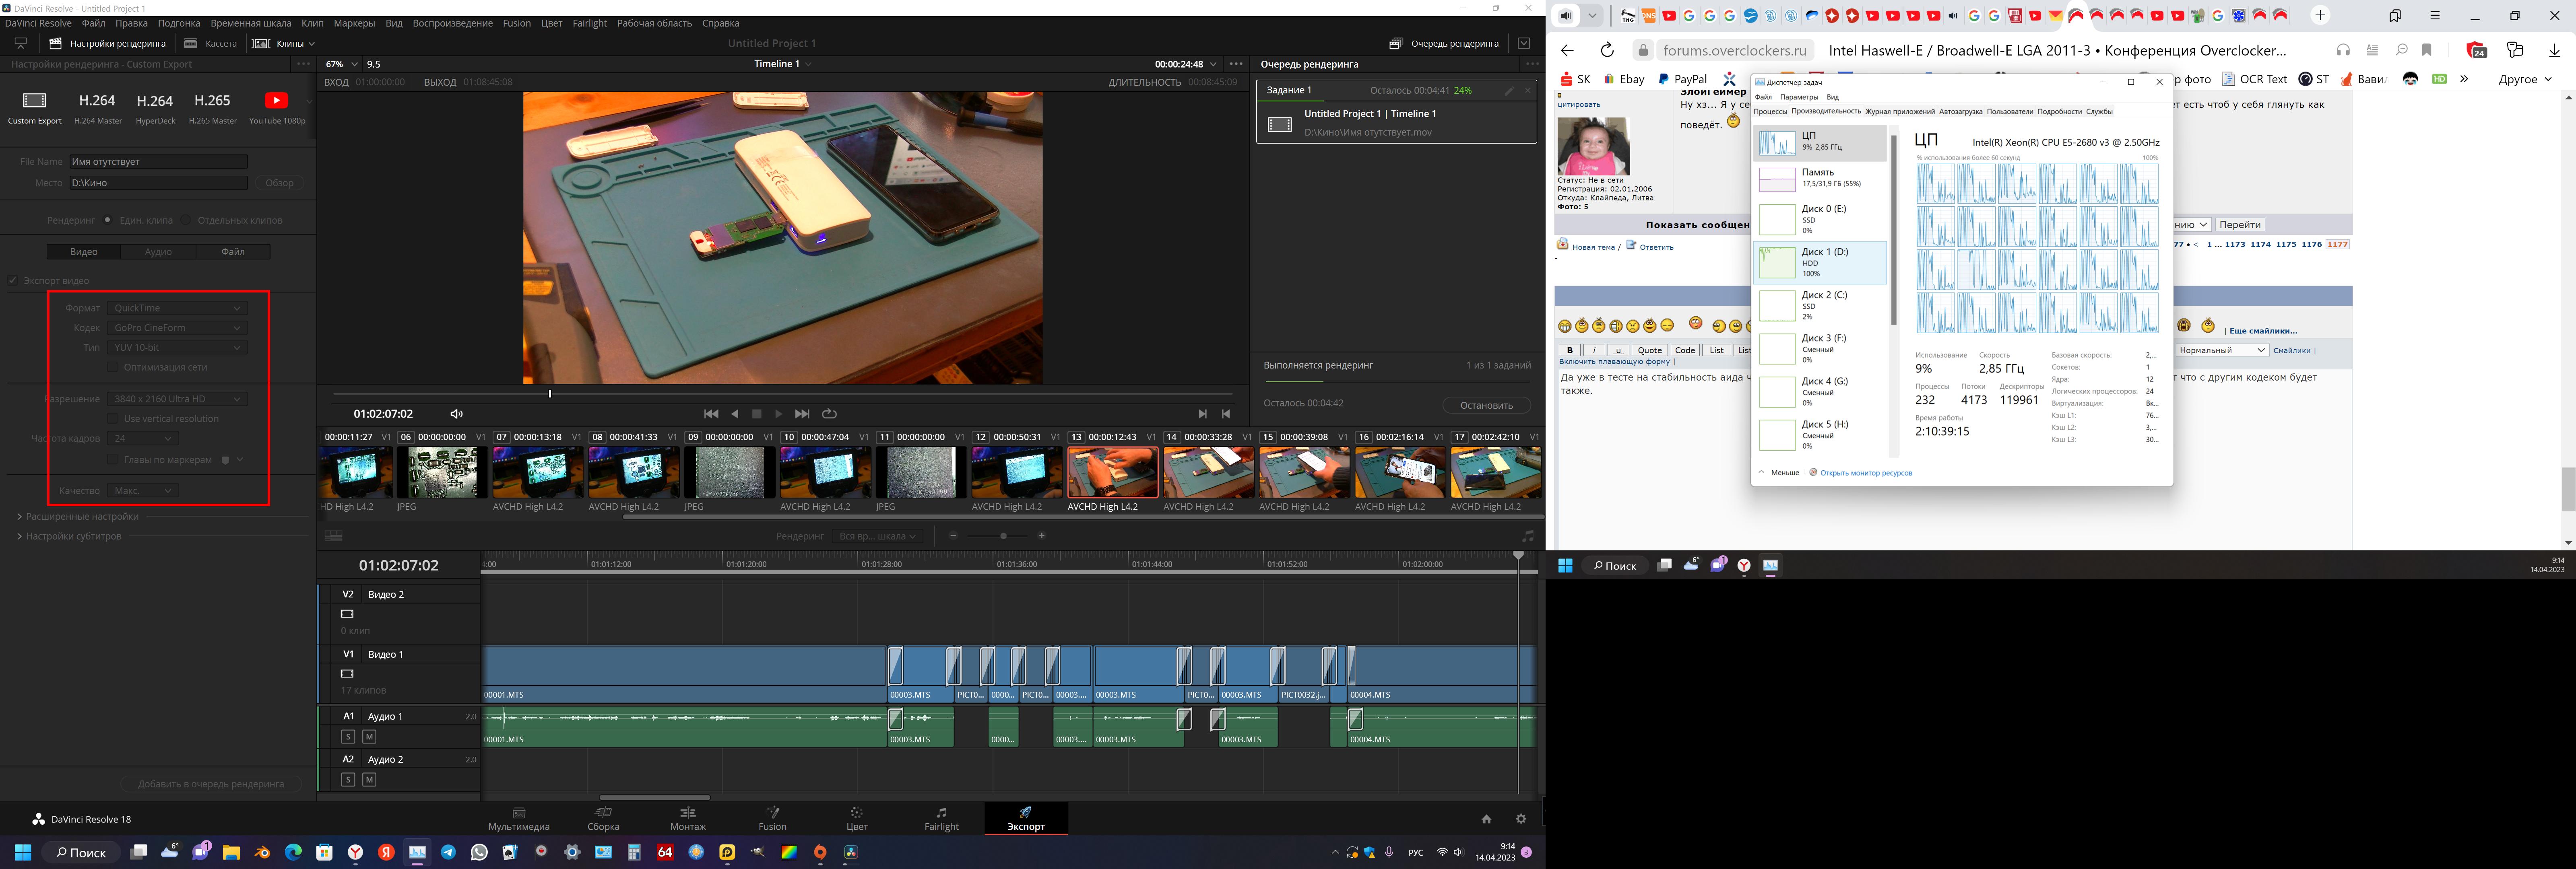This screenshot has width=2576, height=869.
Task: Jump to the first frame of the timeline
Action: click(711, 414)
